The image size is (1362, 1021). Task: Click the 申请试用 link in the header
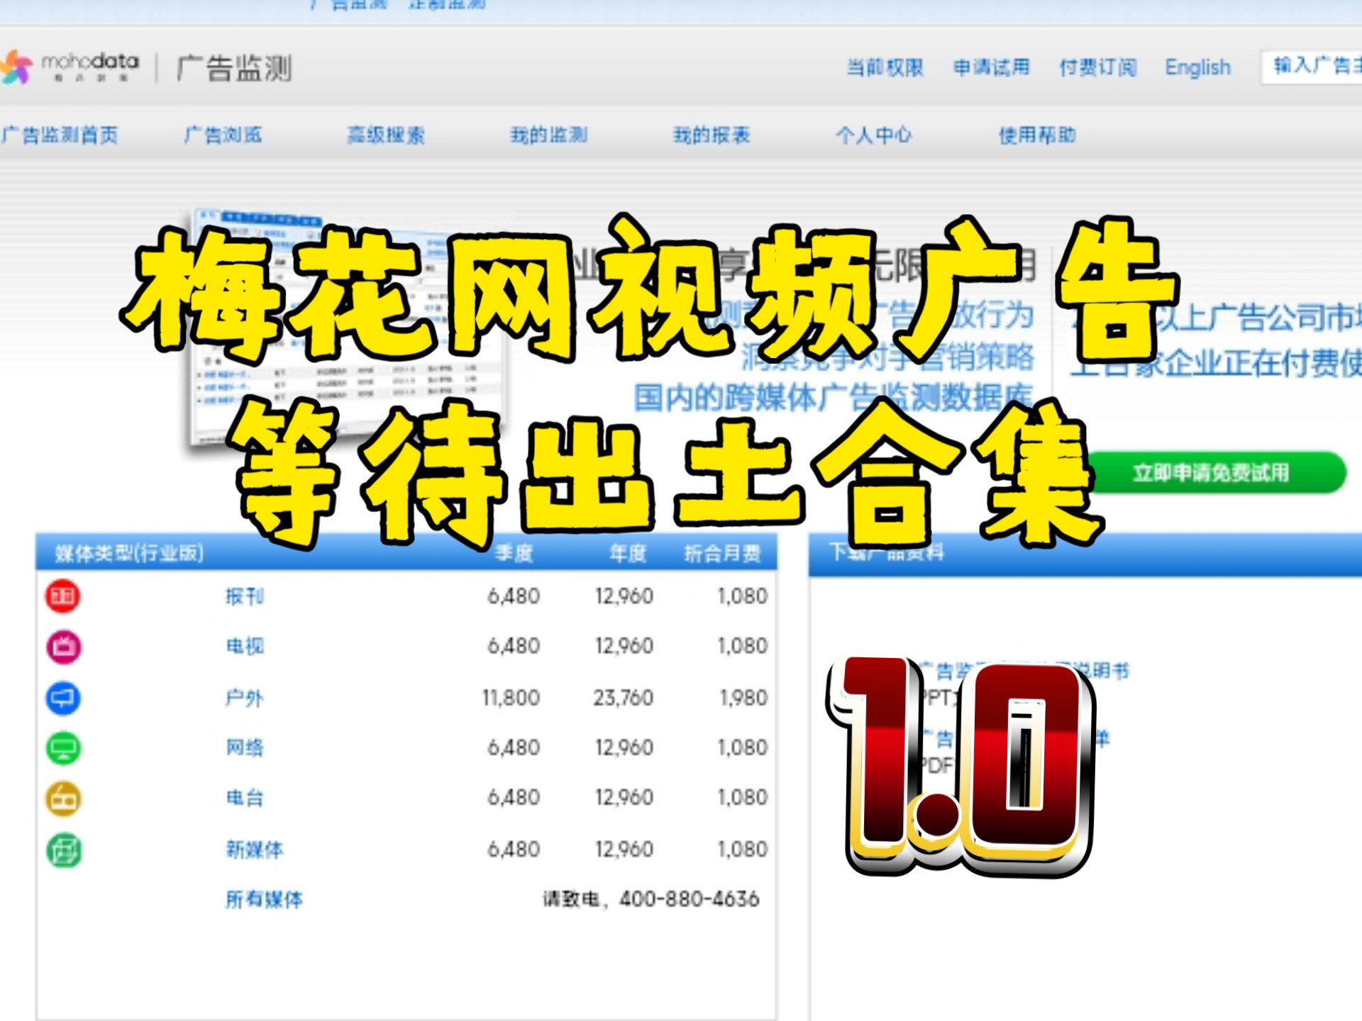(992, 67)
